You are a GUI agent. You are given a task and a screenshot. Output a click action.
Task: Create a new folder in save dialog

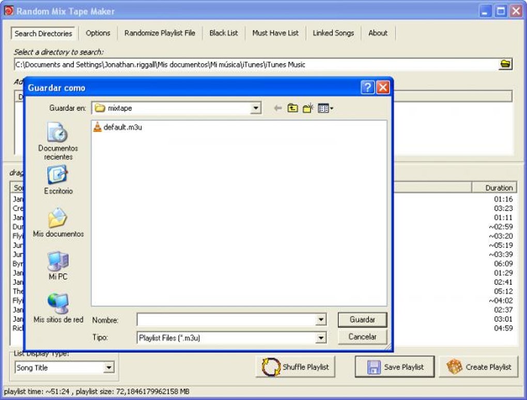click(308, 108)
